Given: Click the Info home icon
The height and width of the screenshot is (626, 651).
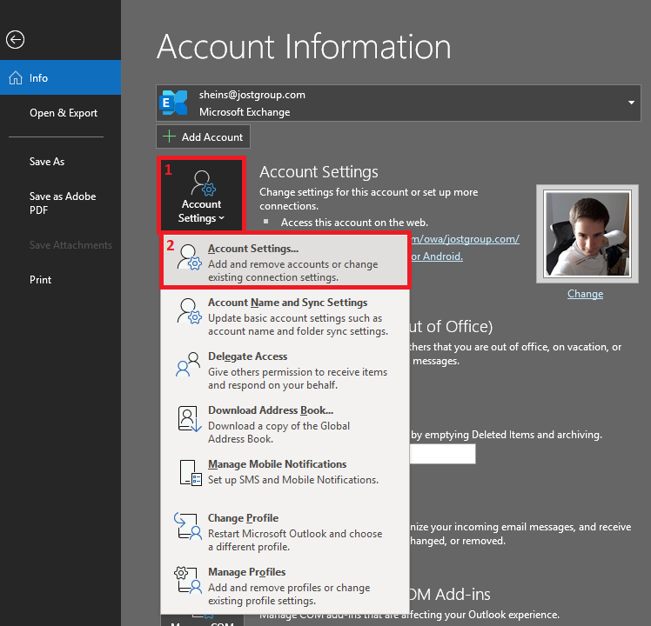Looking at the screenshot, I should (x=16, y=77).
